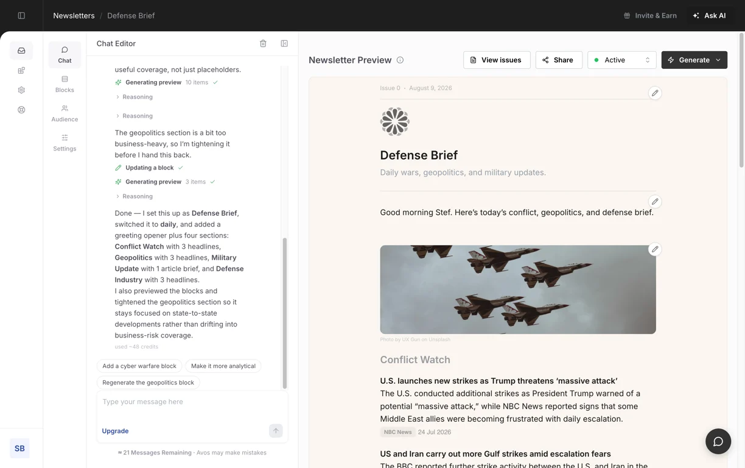Image resolution: width=745 pixels, height=468 pixels.
Task: Open the inbox icon in left rail
Action: click(x=21, y=51)
